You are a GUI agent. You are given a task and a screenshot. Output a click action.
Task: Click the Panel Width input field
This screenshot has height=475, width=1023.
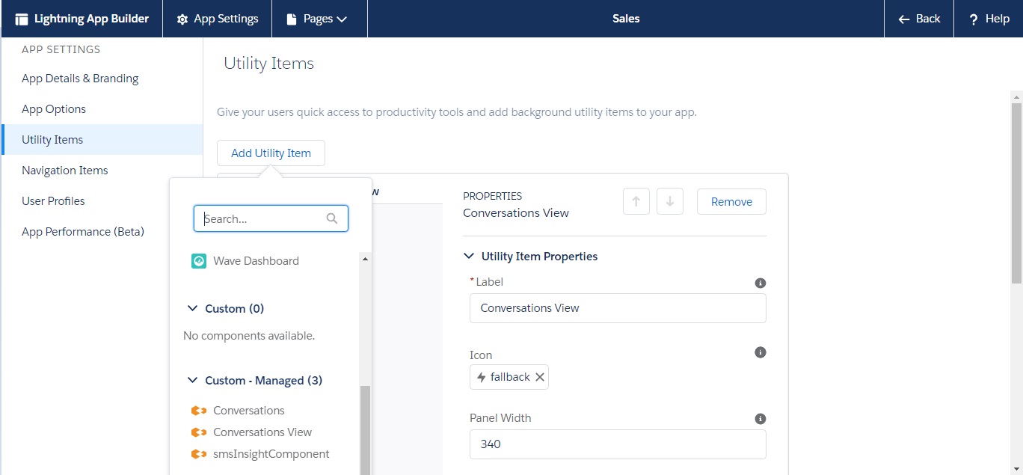click(x=618, y=444)
